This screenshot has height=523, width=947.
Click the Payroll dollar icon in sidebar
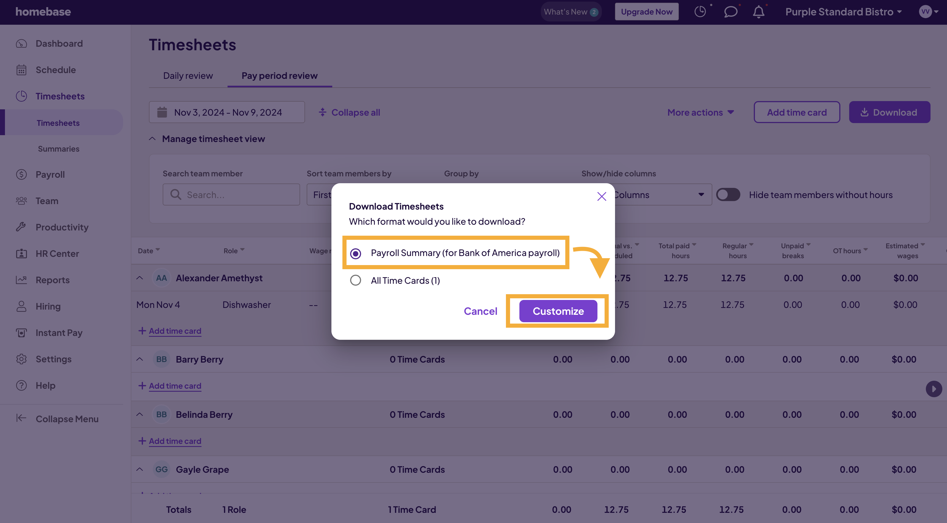21,174
